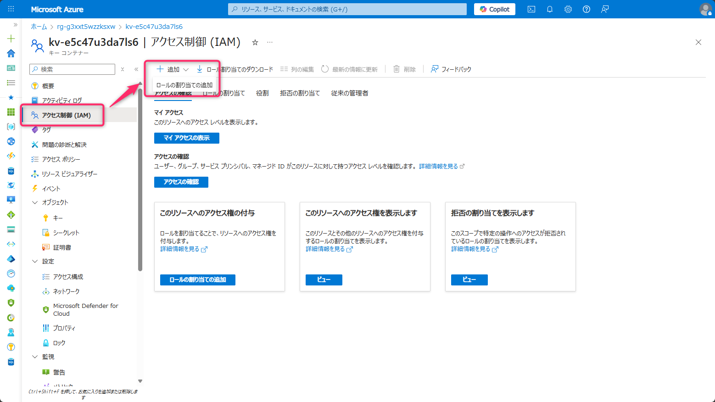Collapse the オブジェクト section
The image size is (715, 402).
click(35, 202)
